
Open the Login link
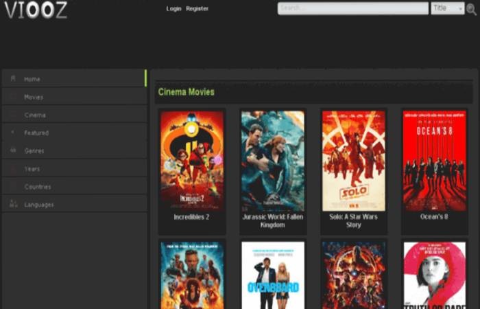click(174, 8)
